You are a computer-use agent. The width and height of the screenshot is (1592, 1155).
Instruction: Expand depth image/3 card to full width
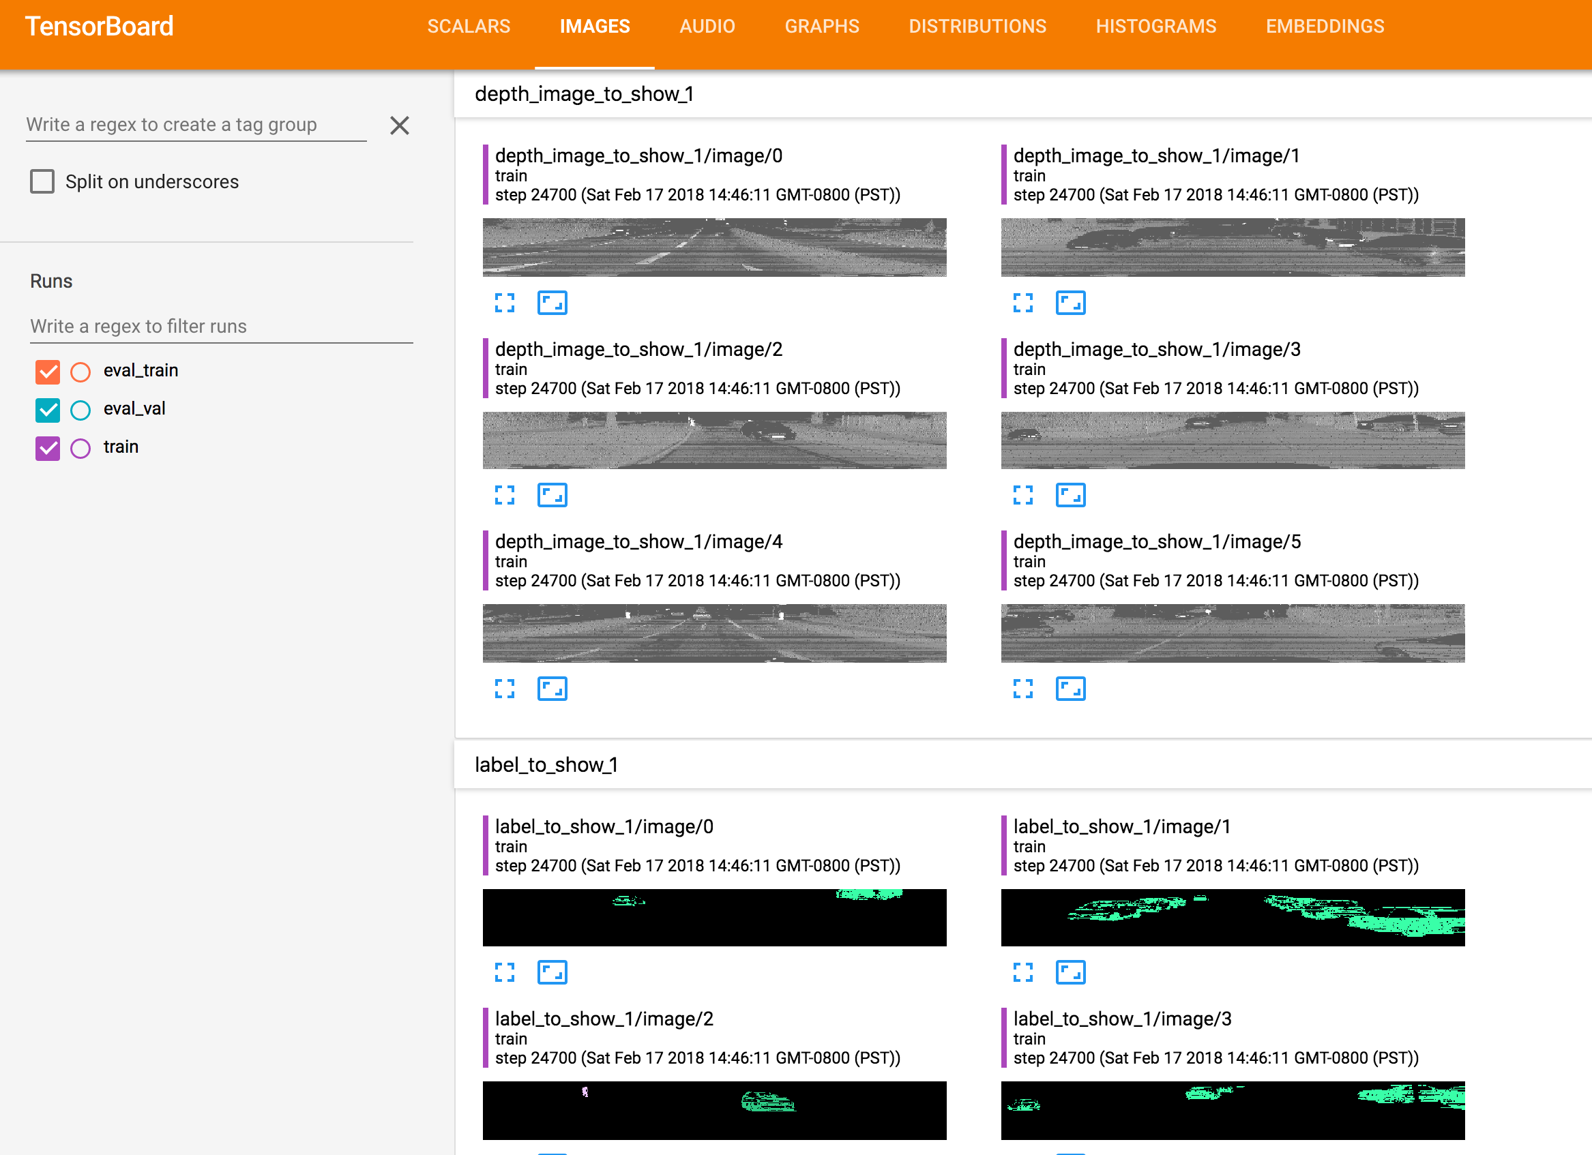pos(1022,495)
